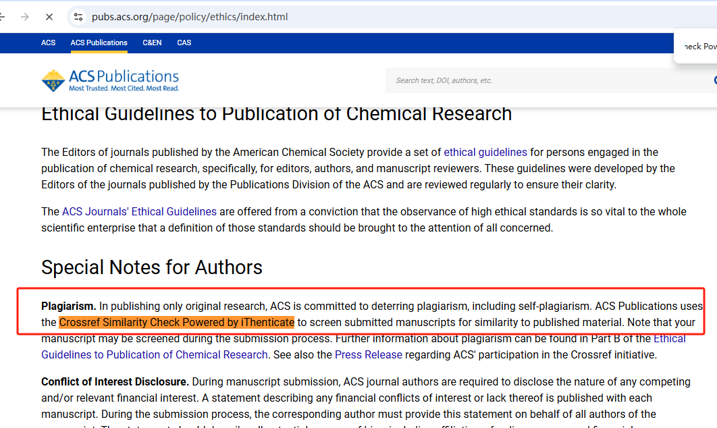Click the highlighted Crossref Similarity Check link
Image resolution: width=717 pixels, height=428 pixels.
176,323
